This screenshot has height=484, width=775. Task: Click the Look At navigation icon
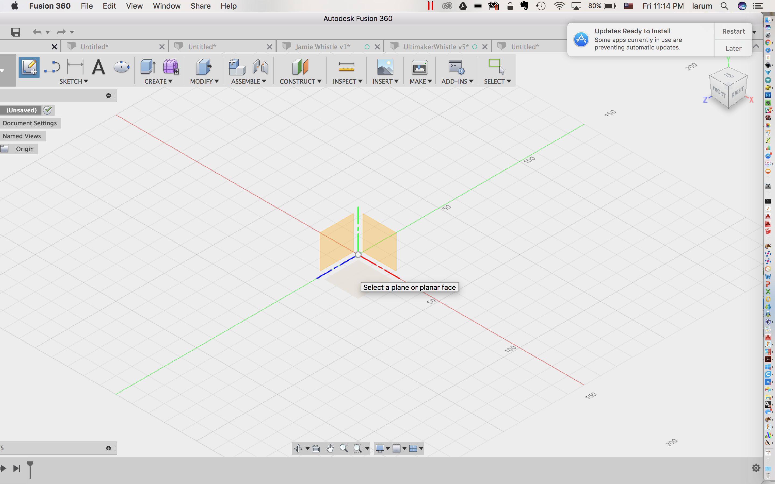[x=316, y=449]
